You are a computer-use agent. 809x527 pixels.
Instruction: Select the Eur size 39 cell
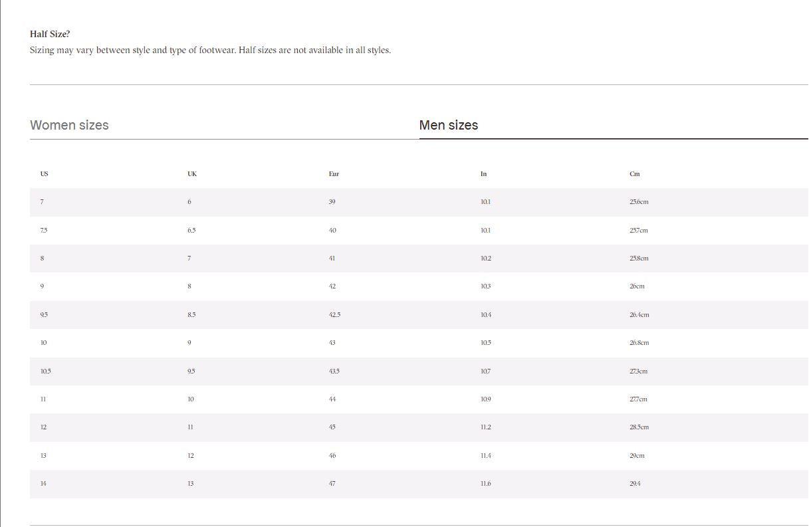pos(332,202)
